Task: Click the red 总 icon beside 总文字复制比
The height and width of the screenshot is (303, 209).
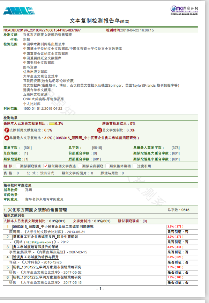Action: 99,130
